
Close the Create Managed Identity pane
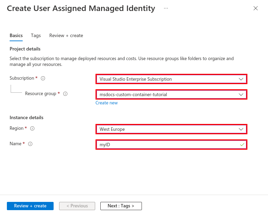pyautogui.click(x=255, y=9)
